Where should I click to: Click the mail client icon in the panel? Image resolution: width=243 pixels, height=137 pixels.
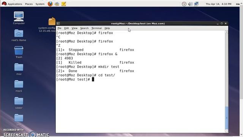coord(57,4)
